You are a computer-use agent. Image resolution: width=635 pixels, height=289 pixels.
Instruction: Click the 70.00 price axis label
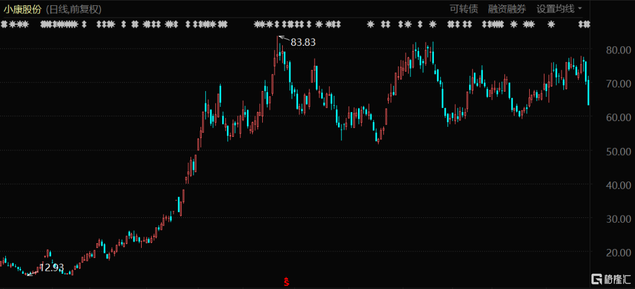[x=619, y=84]
